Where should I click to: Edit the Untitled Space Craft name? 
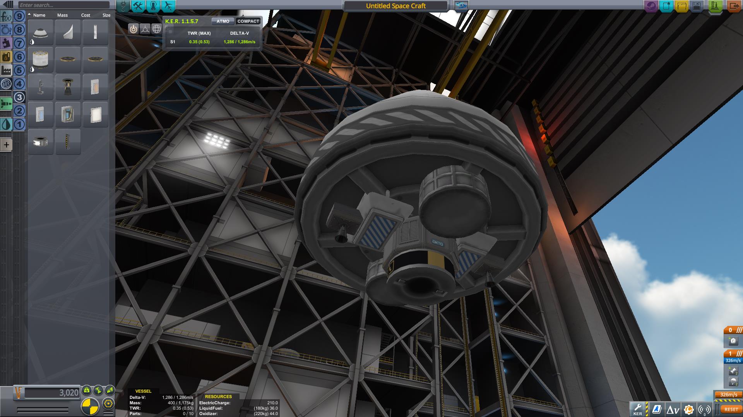coord(396,6)
